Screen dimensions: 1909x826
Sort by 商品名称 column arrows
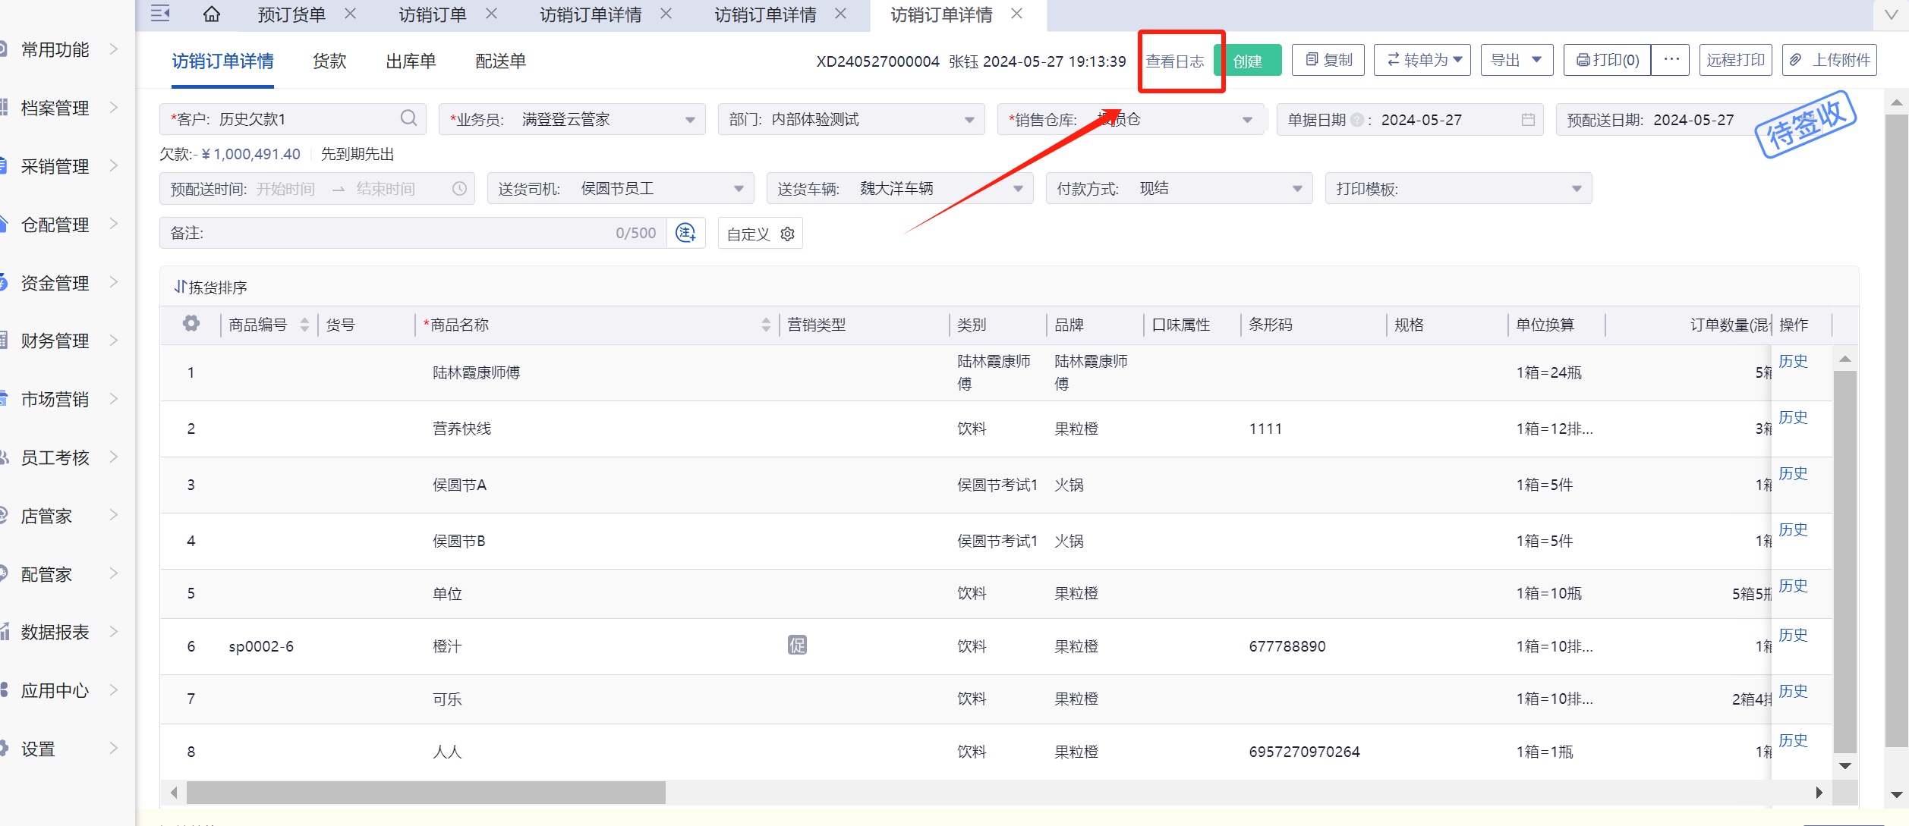point(766,325)
